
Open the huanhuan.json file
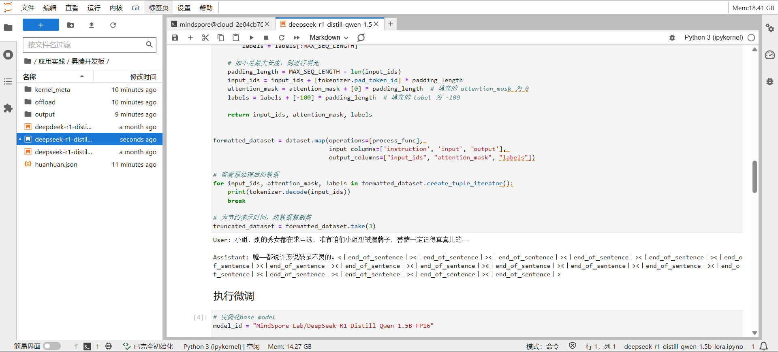click(56, 165)
